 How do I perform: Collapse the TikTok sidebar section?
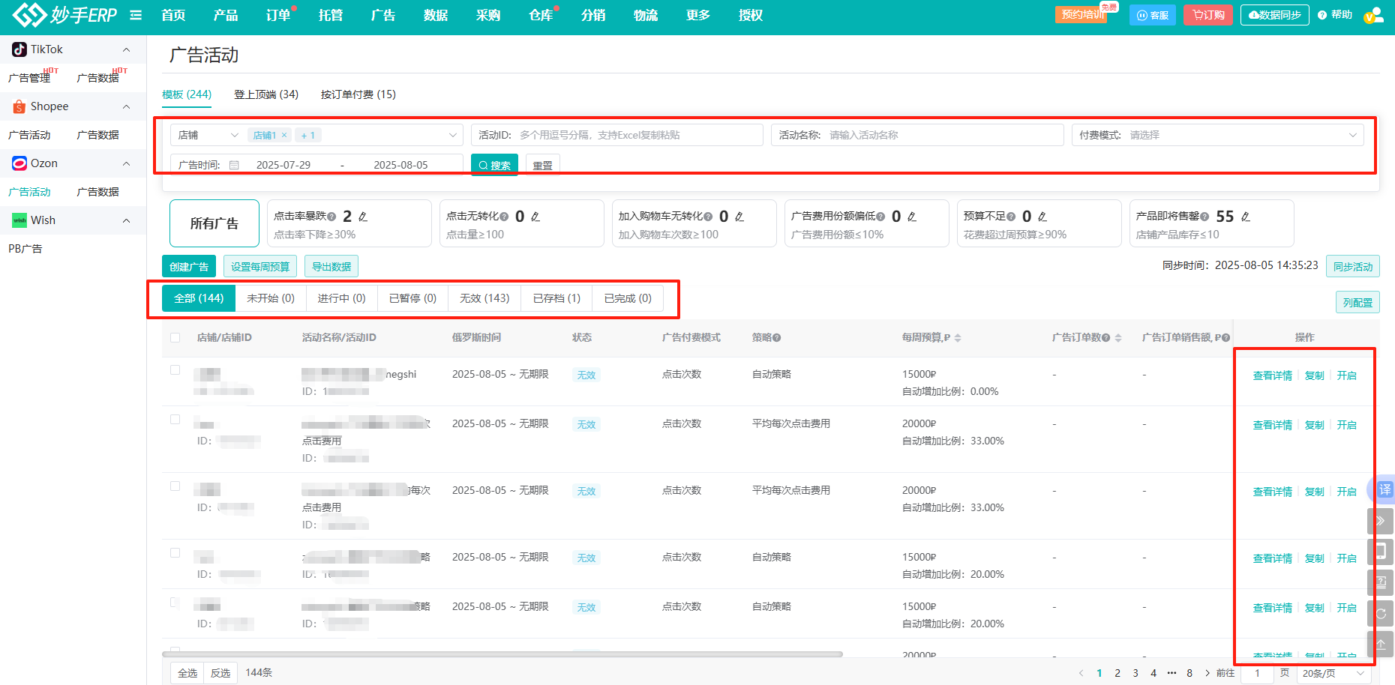click(126, 49)
